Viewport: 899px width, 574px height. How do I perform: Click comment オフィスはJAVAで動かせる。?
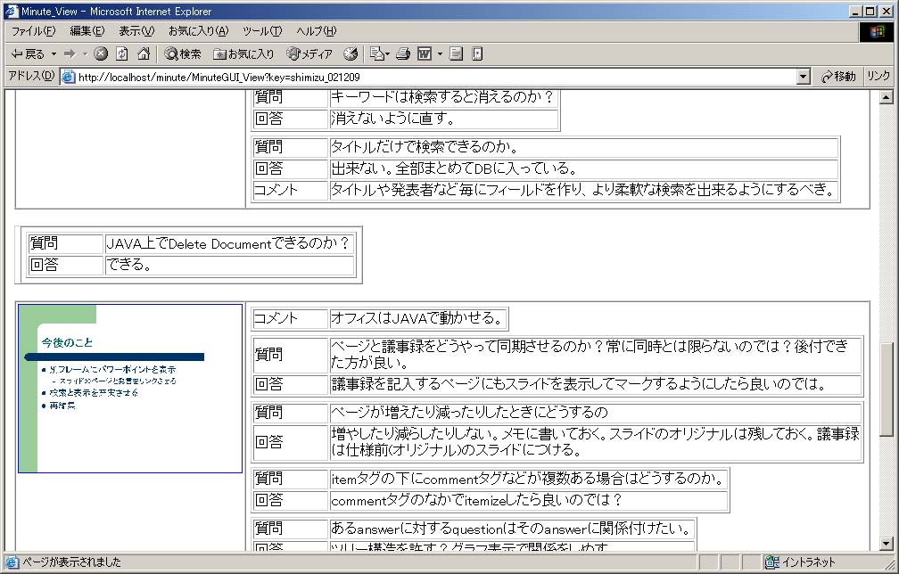point(418,318)
